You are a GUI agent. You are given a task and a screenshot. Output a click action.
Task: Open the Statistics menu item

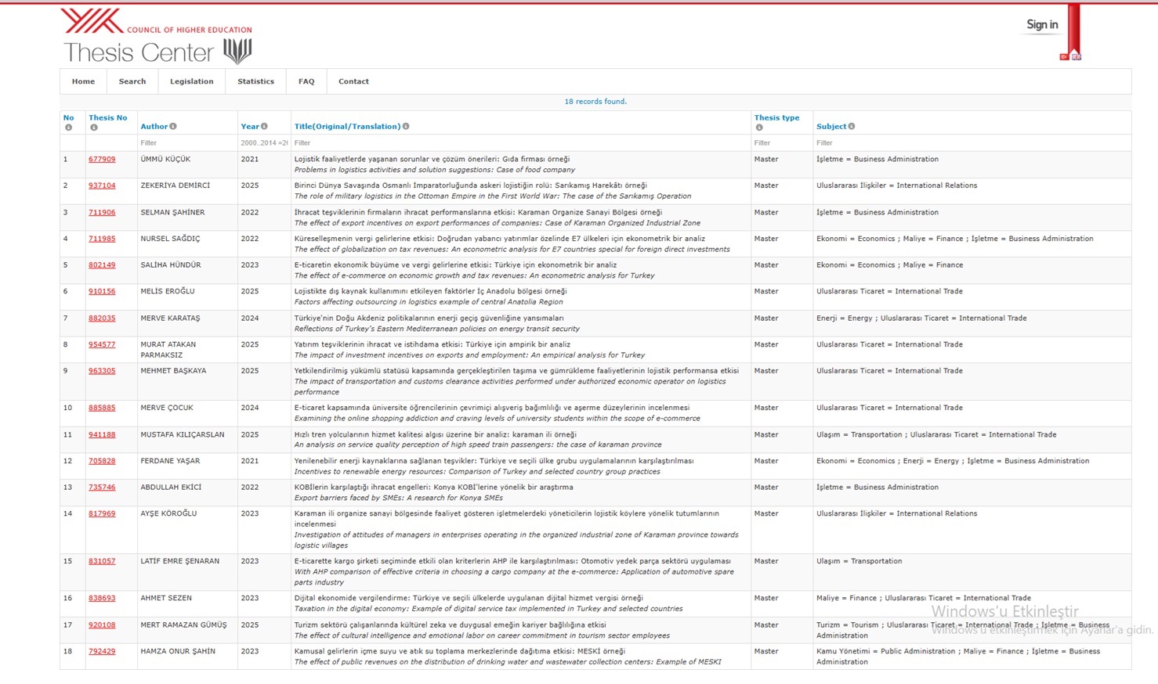pyautogui.click(x=255, y=81)
